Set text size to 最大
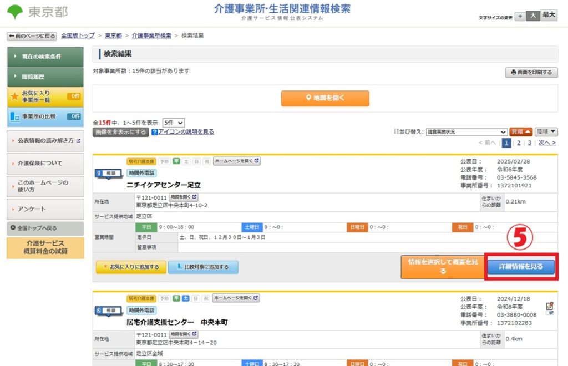 point(549,15)
